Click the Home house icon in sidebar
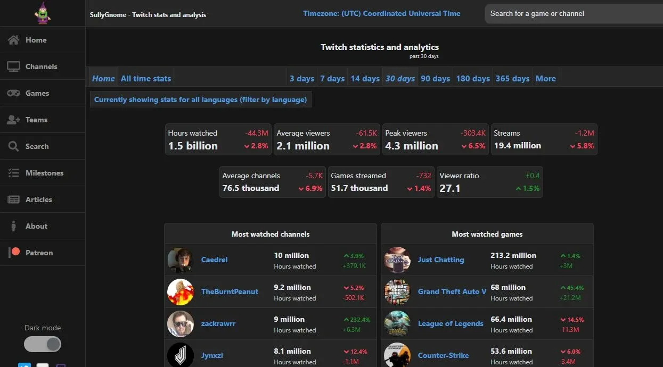The image size is (663, 367). coord(13,40)
